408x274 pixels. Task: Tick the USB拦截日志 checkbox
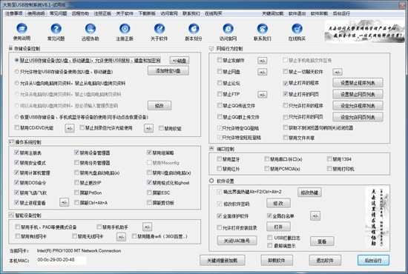270,238
